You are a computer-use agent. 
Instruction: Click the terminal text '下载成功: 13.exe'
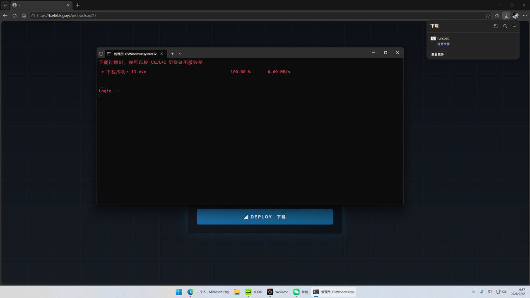126,72
